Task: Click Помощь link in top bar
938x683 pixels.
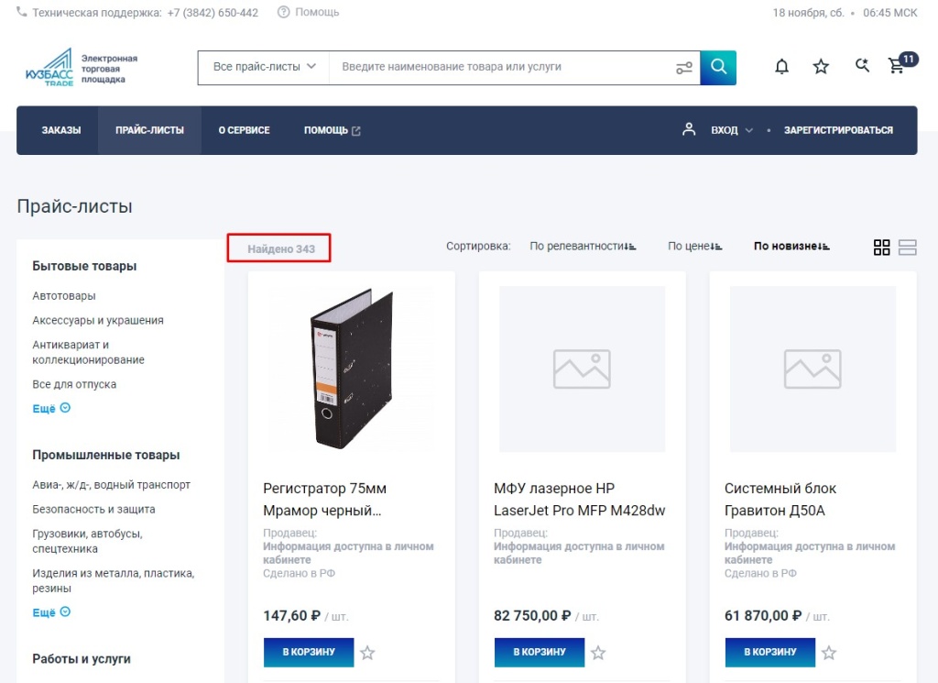Action: pos(316,12)
